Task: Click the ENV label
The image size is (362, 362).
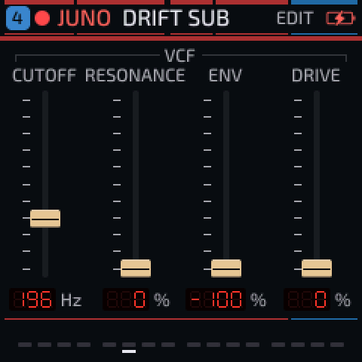Action: [x=225, y=75]
